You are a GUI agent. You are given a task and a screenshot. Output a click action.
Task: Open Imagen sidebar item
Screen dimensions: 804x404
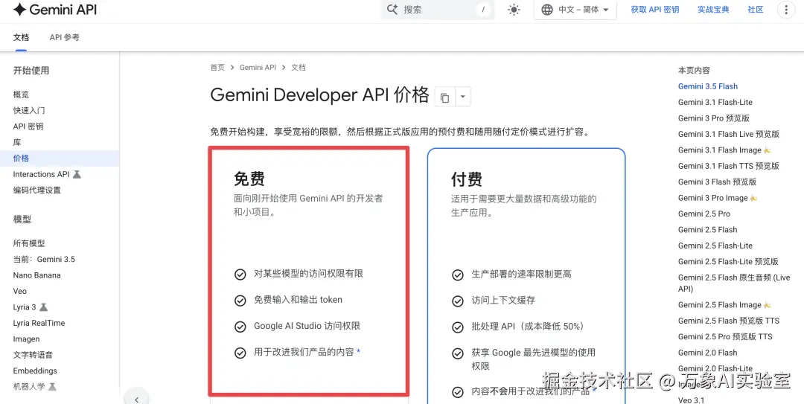26,339
